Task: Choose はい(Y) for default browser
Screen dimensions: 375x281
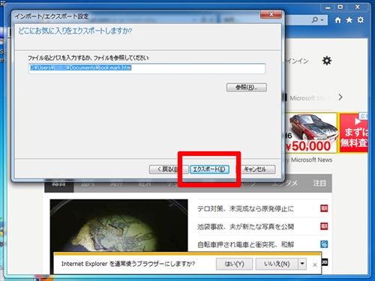Action: coord(234,264)
